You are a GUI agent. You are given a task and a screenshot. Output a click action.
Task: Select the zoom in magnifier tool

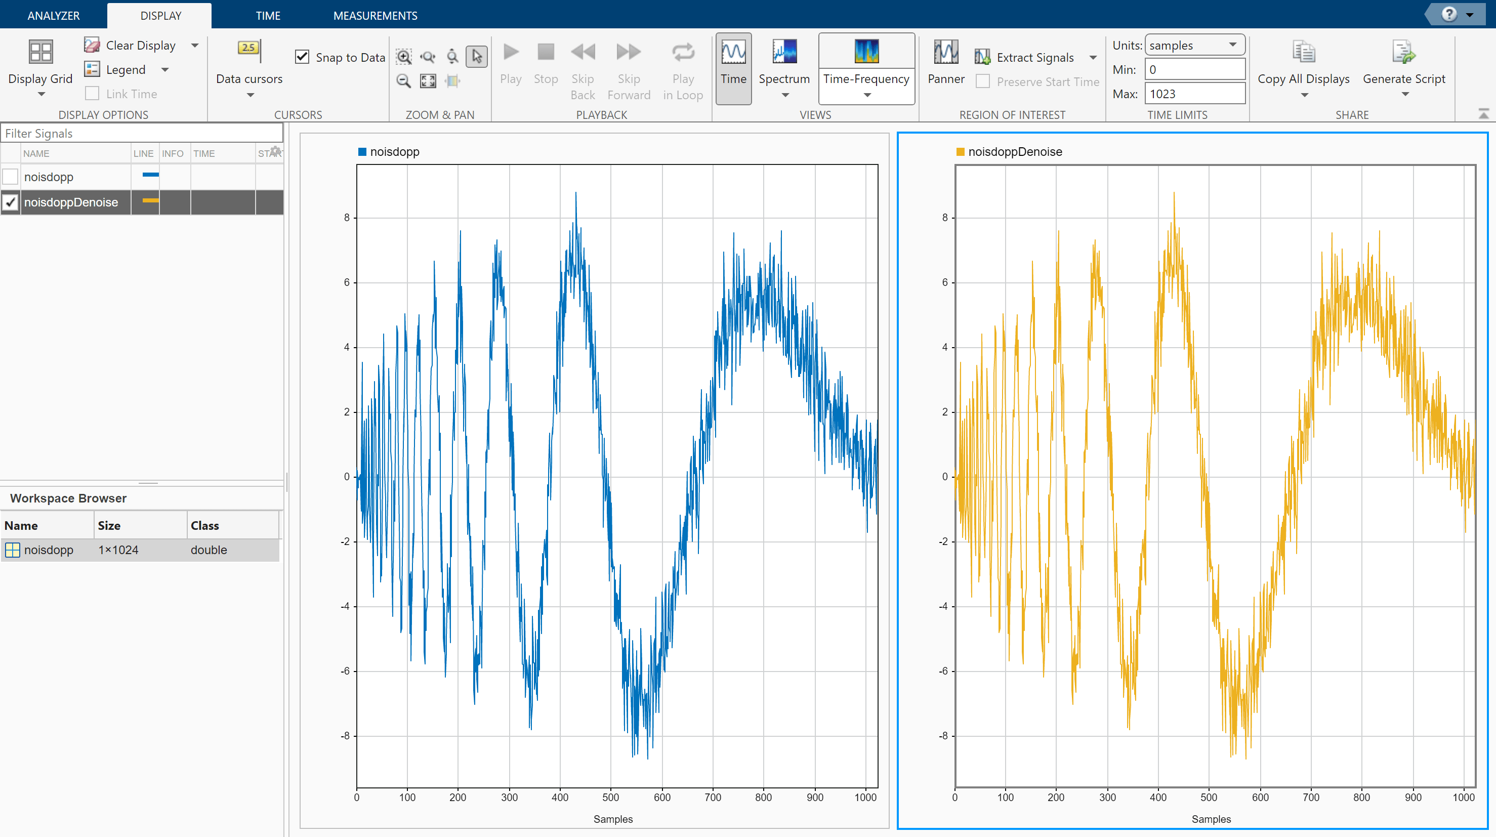click(x=404, y=56)
